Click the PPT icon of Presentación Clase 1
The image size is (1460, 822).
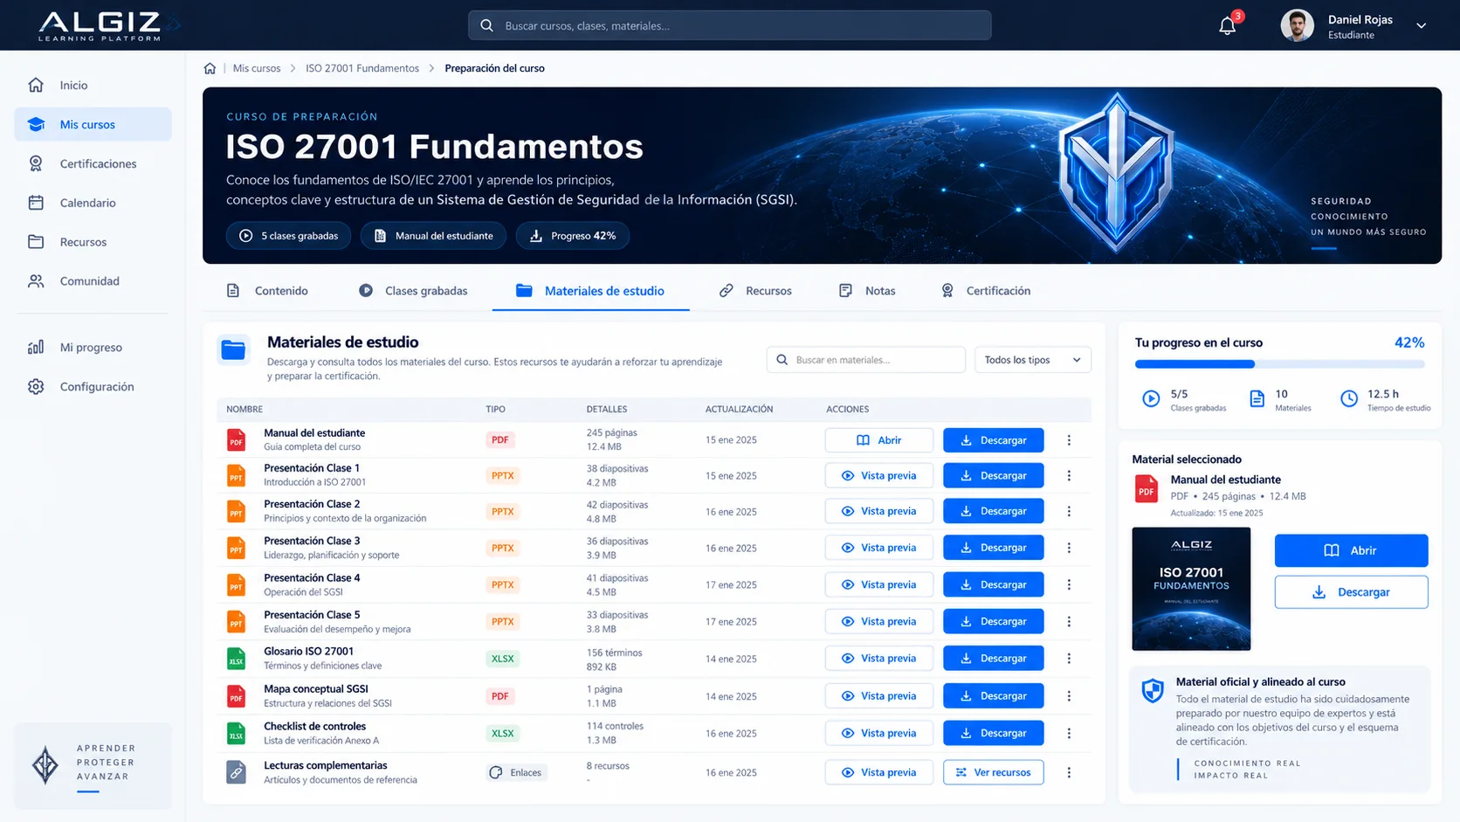coord(236,475)
